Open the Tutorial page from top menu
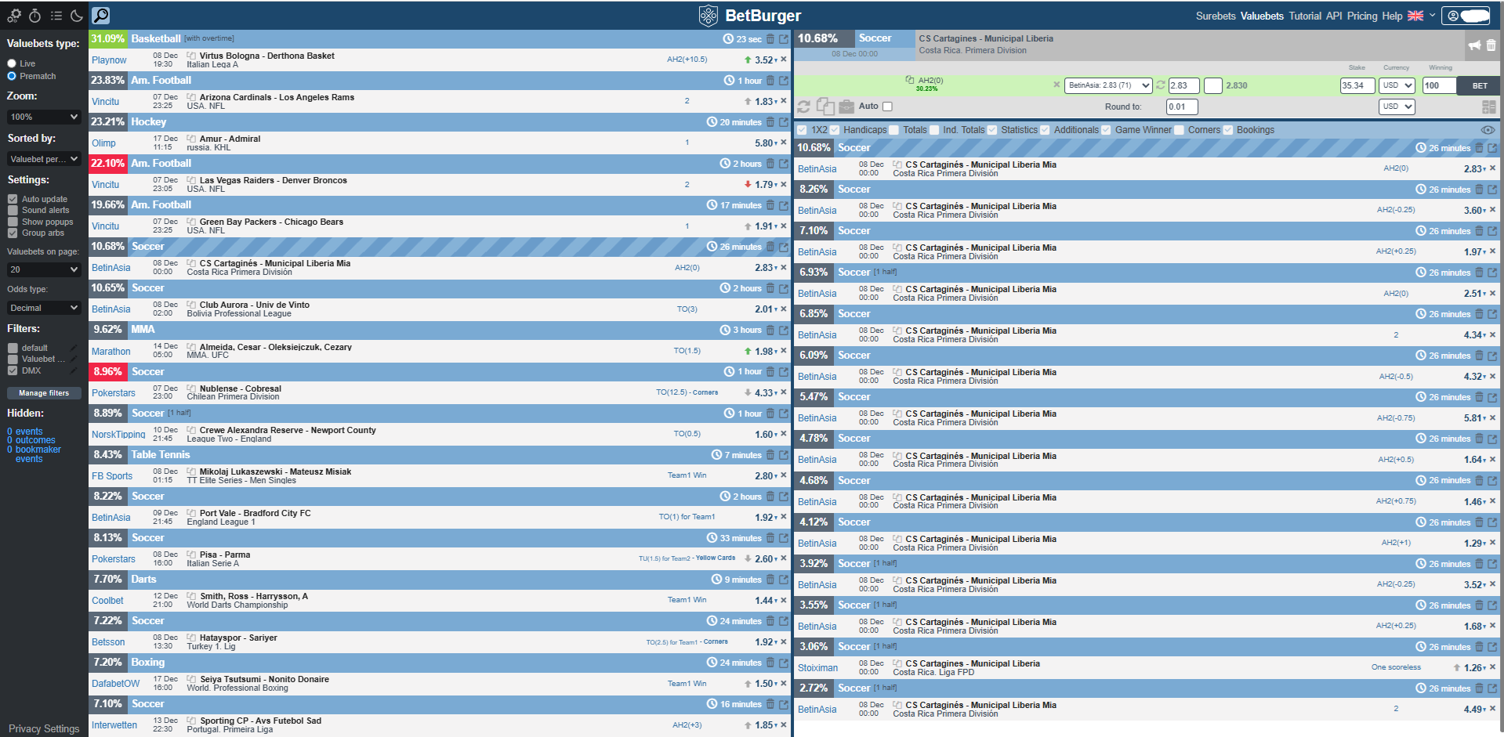Viewport: 1504px width, 737px height. point(1303,16)
